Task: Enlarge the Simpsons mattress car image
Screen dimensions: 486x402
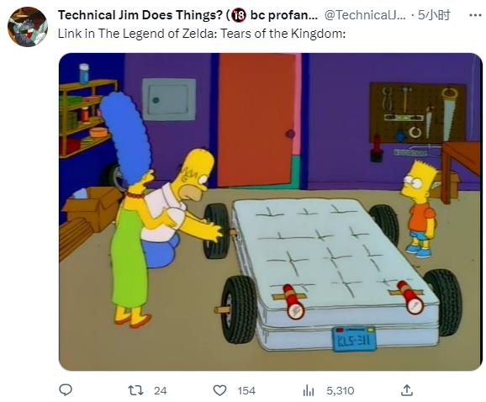Action: [271, 212]
